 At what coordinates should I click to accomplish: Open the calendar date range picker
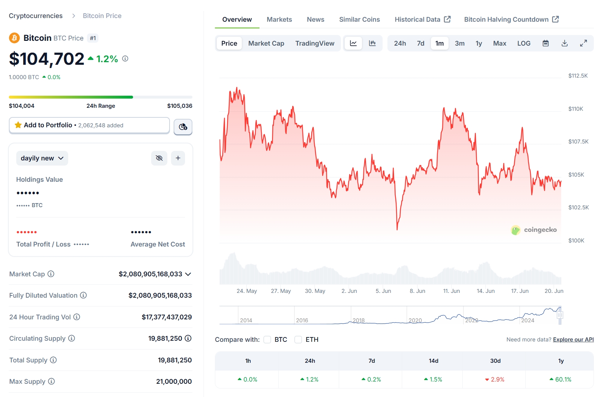546,43
